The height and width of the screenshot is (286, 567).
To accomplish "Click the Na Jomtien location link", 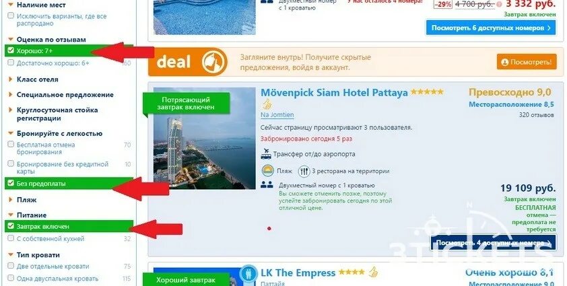I will coord(277,115).
